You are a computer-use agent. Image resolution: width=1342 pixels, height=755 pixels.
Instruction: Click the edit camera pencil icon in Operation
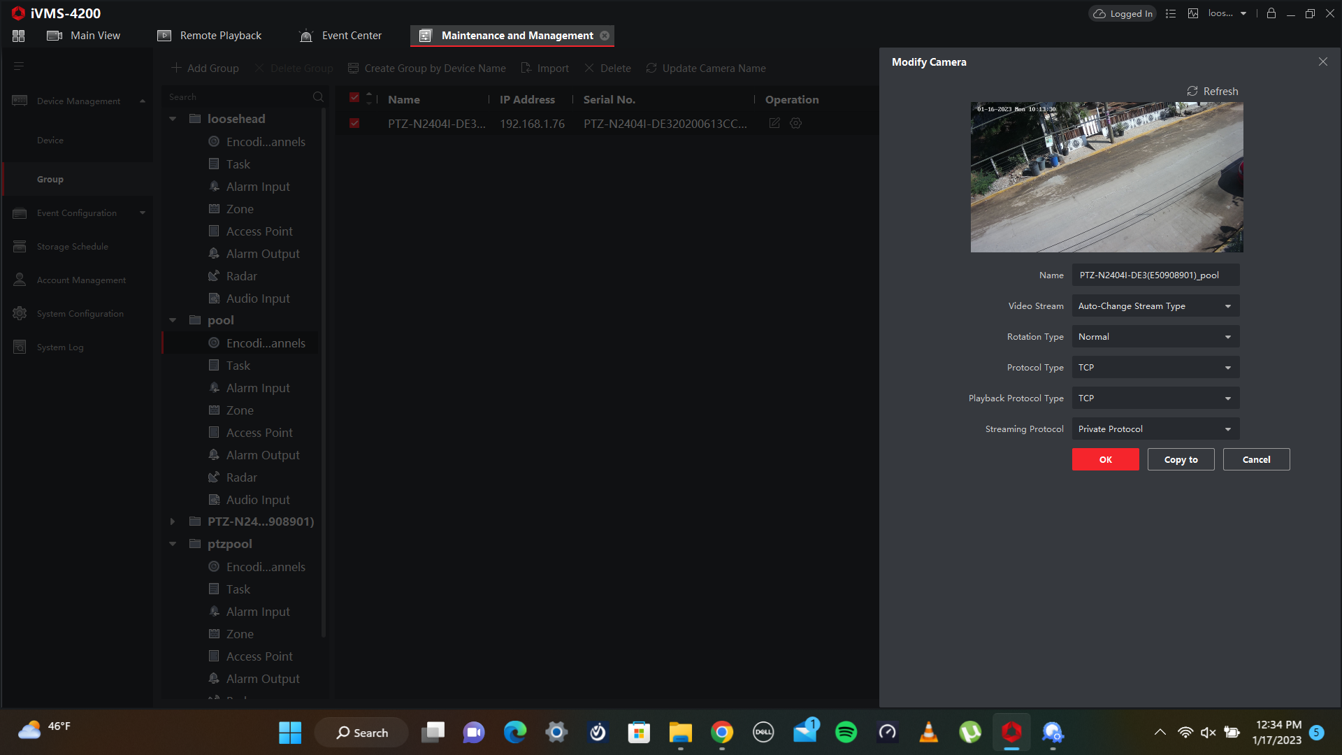coord(774,123)
